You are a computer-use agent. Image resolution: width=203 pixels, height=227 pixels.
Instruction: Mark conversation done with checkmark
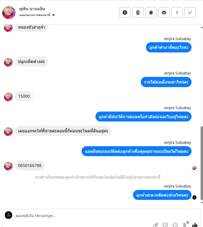(190, 12)
